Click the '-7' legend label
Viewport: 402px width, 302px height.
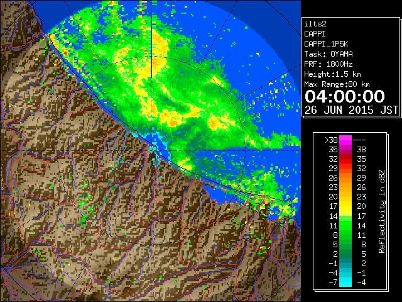click(333, 282)
